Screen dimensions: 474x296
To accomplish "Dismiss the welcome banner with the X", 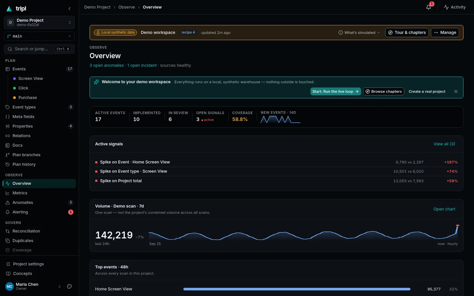I will [456, 91].
